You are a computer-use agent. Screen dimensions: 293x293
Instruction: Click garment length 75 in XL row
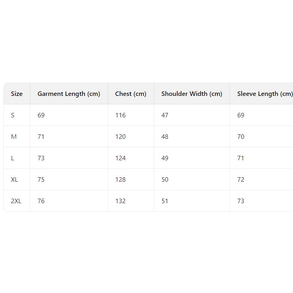[x=41, y=180]
